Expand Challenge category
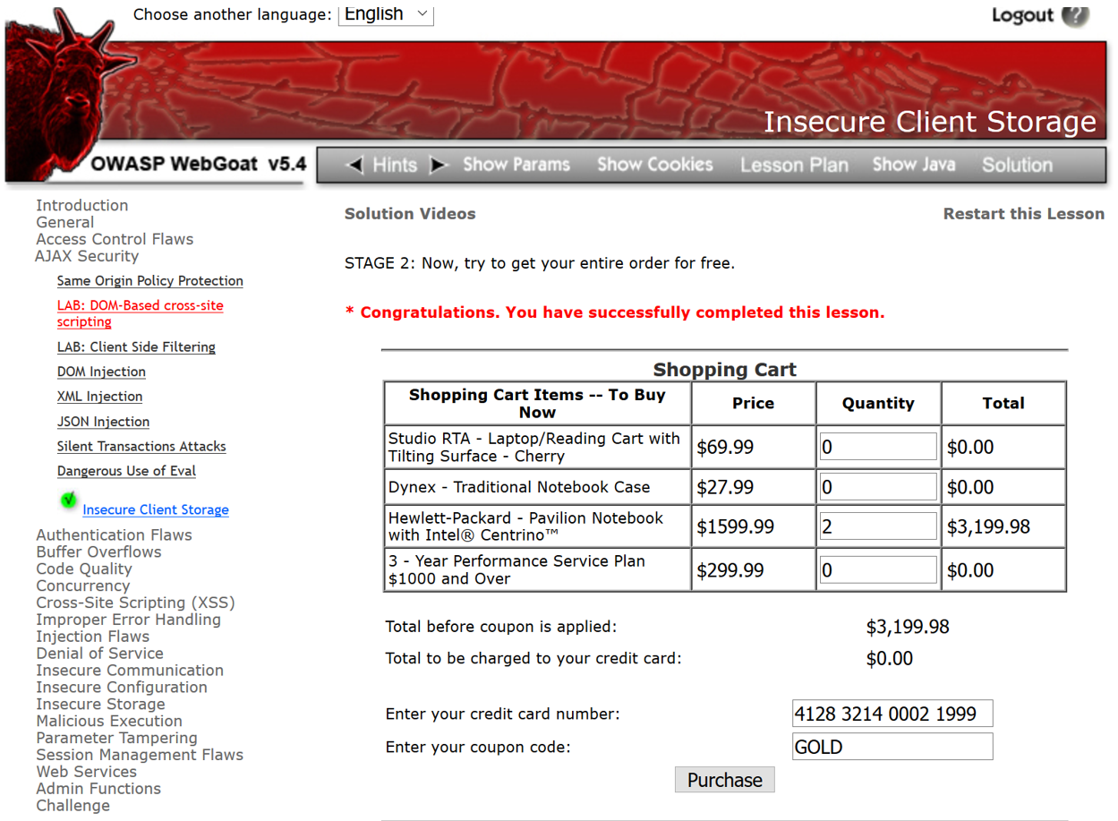The height and width of the screenshot is (821, 1118). pyautogui.click(x=73, y=806)
